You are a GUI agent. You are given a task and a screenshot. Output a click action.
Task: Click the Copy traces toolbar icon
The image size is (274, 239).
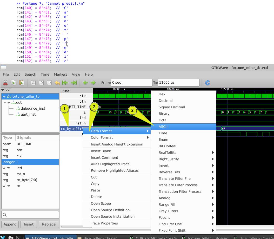(14, 83)
